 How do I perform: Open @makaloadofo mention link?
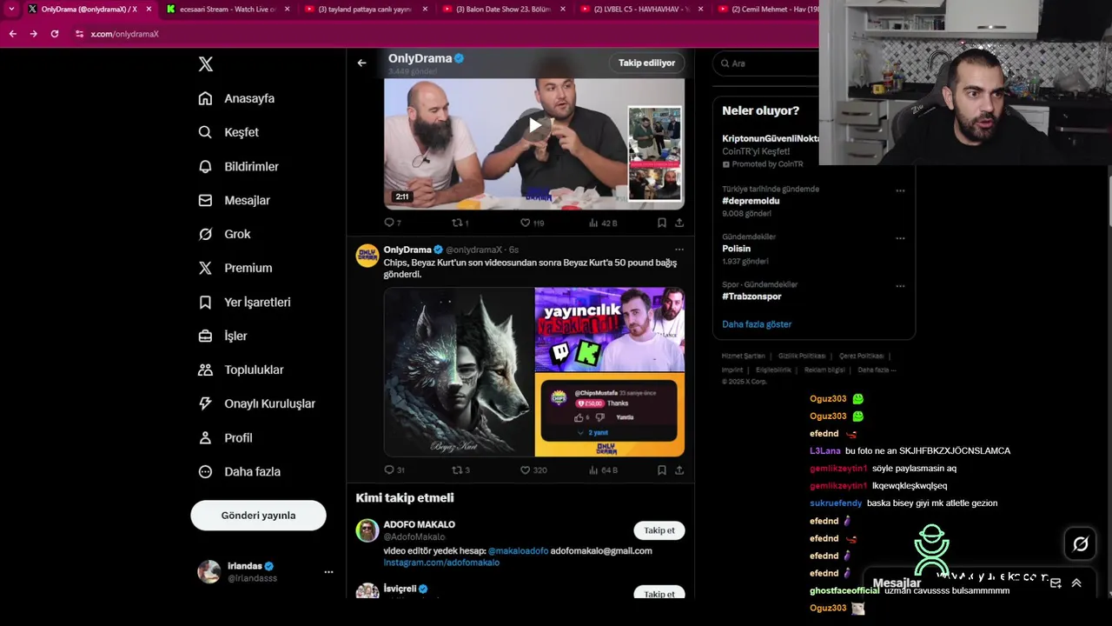(x=518, y=550)
